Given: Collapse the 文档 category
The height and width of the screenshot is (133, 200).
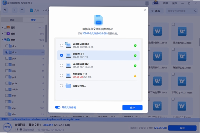Looking at the screenshot, I should tap(2, 40).
